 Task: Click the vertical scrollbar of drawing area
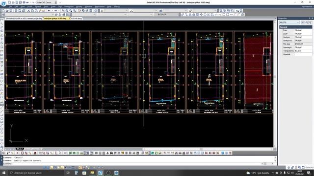click(x=275, y=84)
